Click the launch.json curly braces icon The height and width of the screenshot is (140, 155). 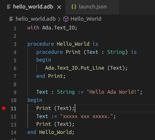[74, 7]
